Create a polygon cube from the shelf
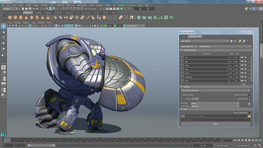Screen dimensions: 263x148 coord(15,17)
